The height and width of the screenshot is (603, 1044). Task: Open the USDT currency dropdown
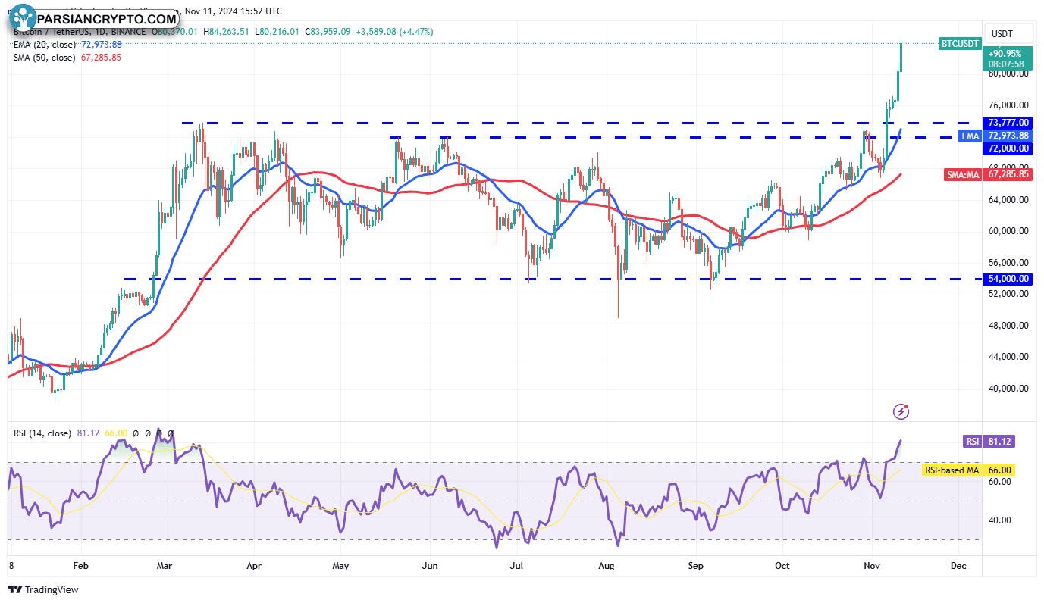1003,34
